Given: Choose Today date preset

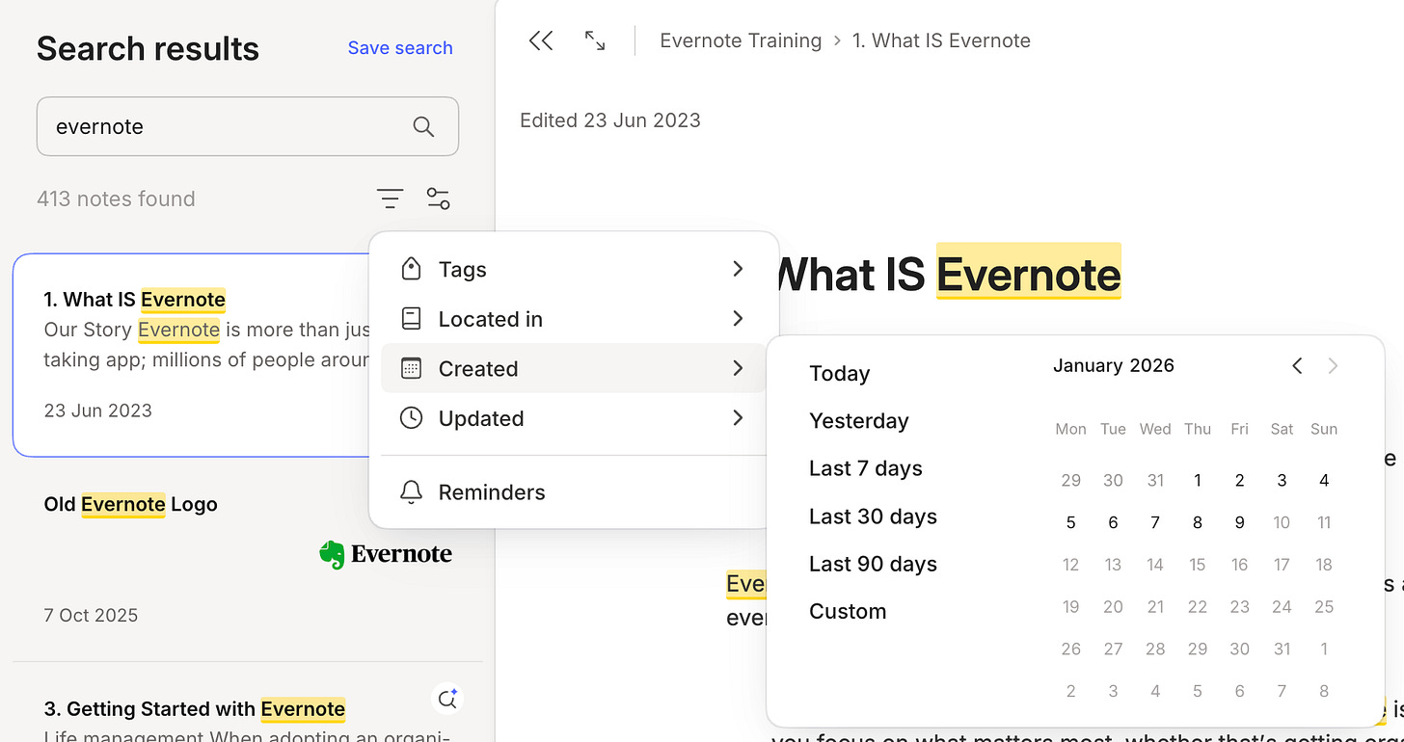Looking at the screenshot, I should coord(839,374).
